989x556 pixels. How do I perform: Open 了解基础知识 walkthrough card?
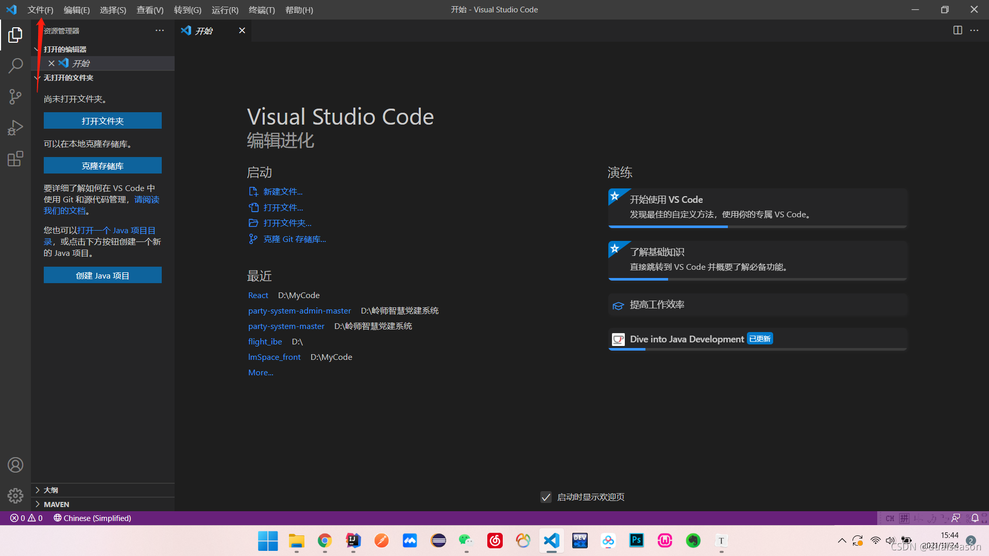click(758, 260)
